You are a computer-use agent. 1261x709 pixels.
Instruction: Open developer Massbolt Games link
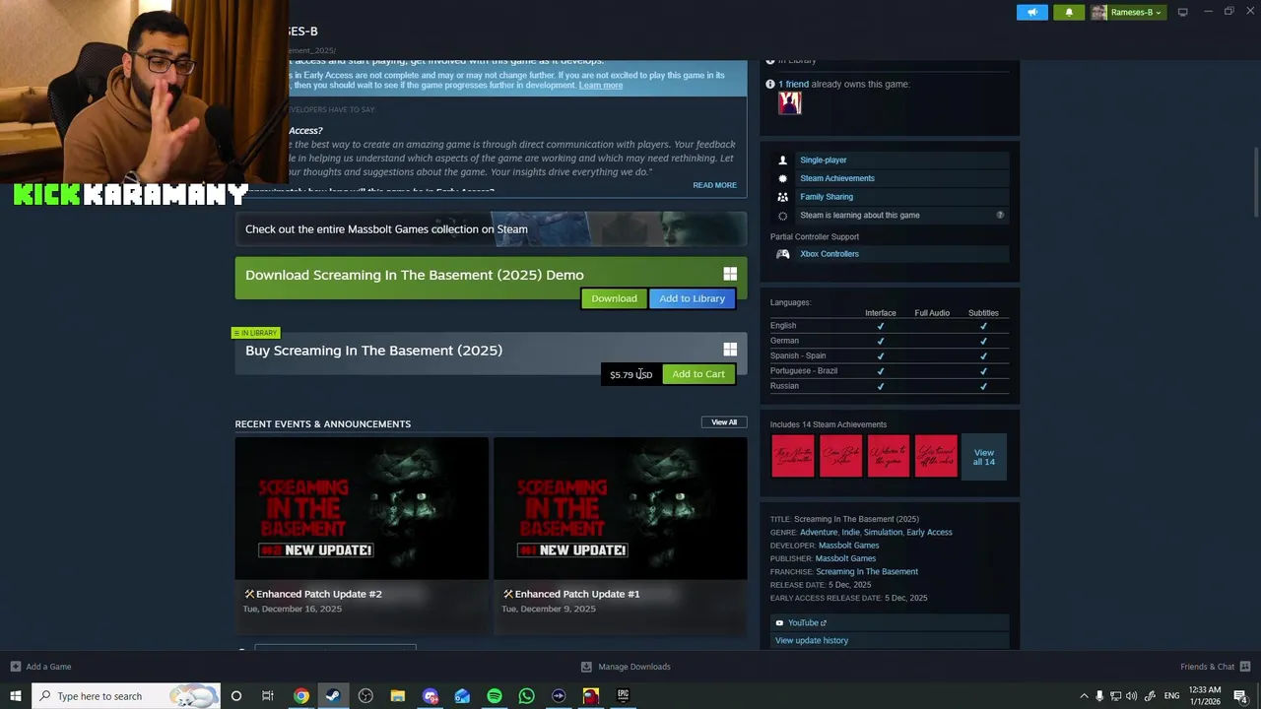848,546
